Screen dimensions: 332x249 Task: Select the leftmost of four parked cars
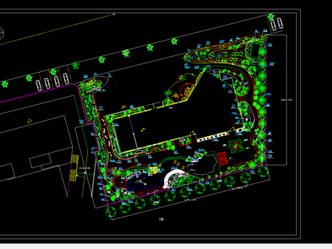[x=38, y=85]
